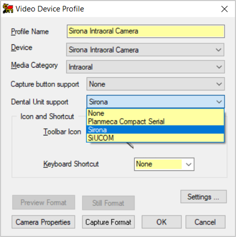Screen dimensions: 236x237
Task: Expand the Keyboard Shortcut dropdown
Action: click(x=188, y=164)
